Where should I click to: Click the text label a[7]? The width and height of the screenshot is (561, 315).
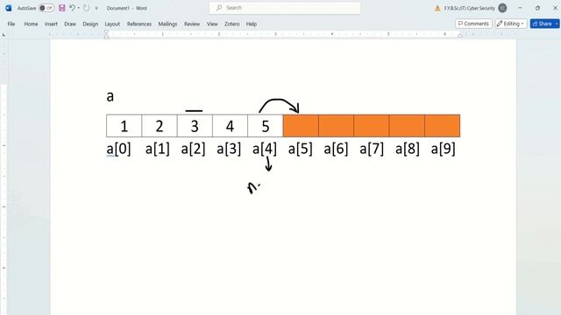pos(372,149)
